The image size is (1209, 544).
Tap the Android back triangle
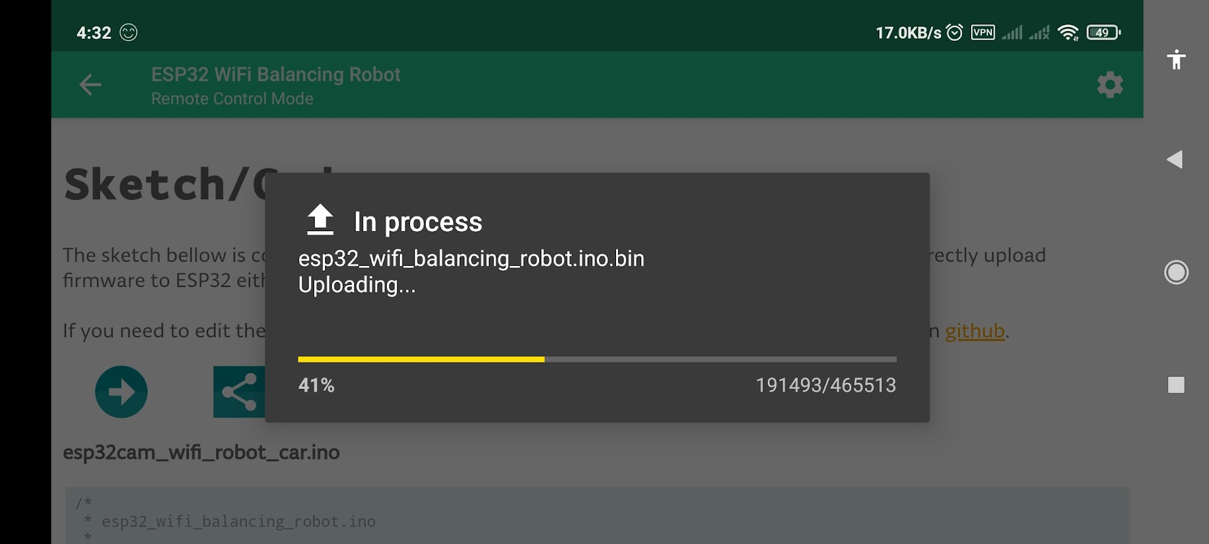click(x=1175, y=159)
